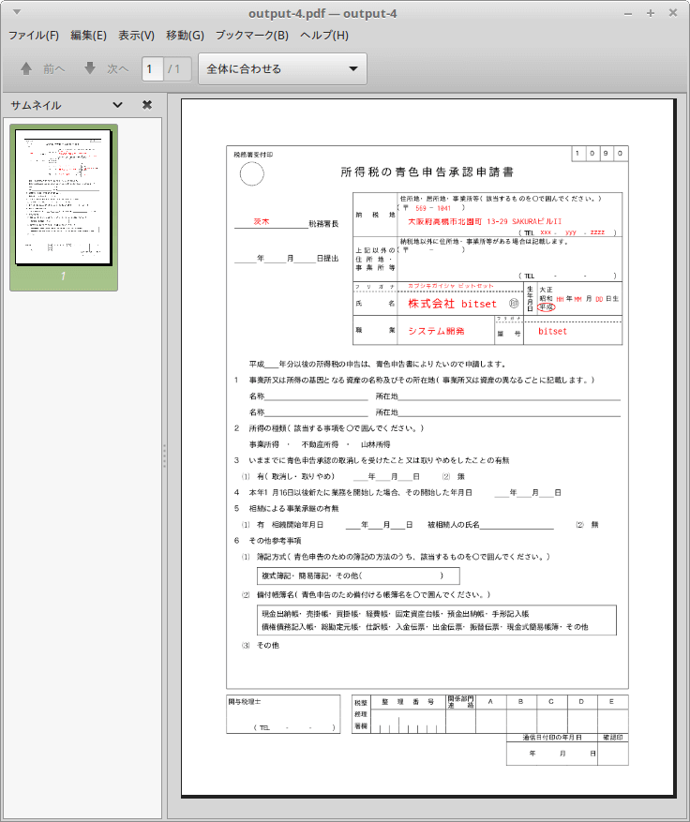Screen dimensions: 690x822
Task: Close the サムネイル sidebar panel
Action: 147,105
